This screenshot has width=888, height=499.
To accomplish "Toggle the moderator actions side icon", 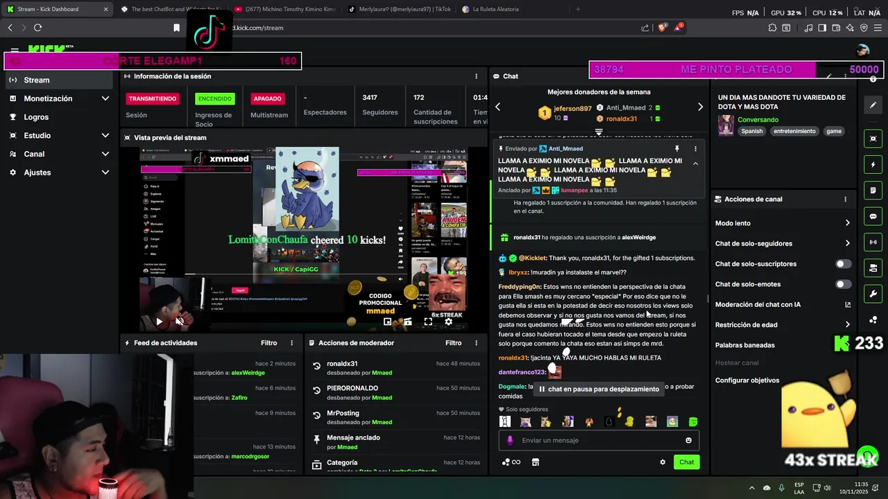I will click(873, 191).
